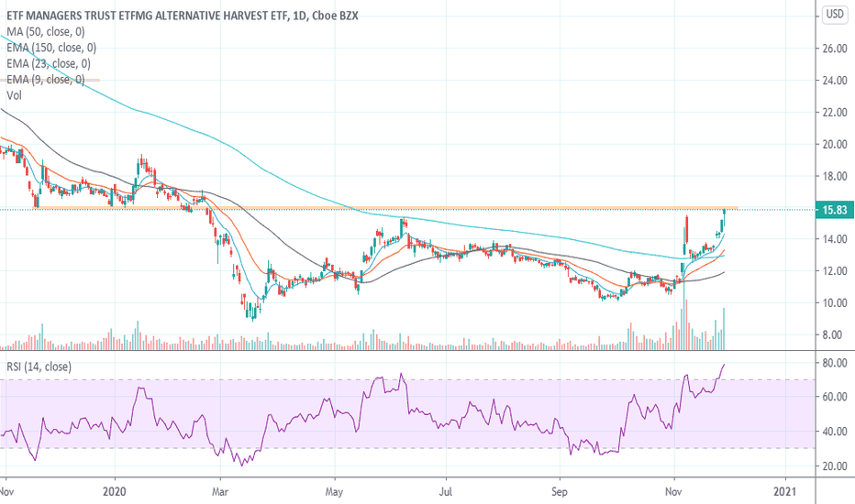Click the 20.00 price axis label

pyautogui.click(x=835, y=145)
